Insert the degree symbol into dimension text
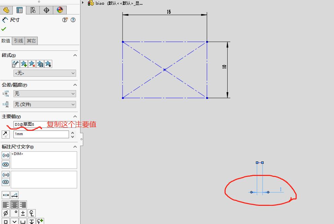 15,213
